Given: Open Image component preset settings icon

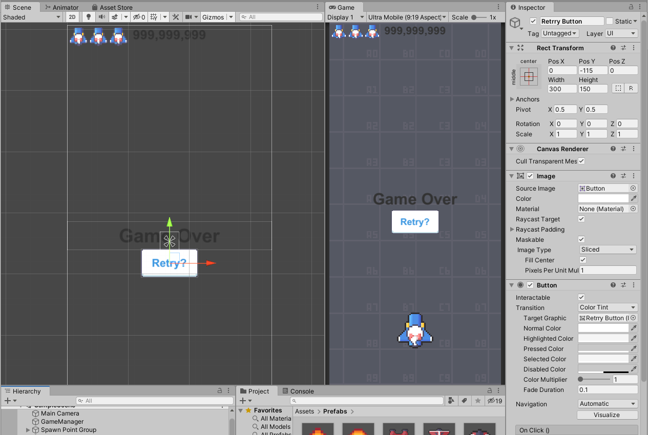Looking at the screenshot, I should tap(623, 176).
